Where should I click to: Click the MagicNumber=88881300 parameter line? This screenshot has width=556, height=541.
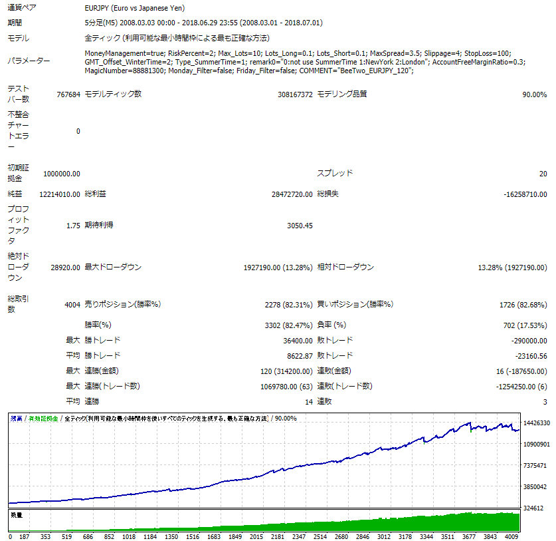[249, 71]
